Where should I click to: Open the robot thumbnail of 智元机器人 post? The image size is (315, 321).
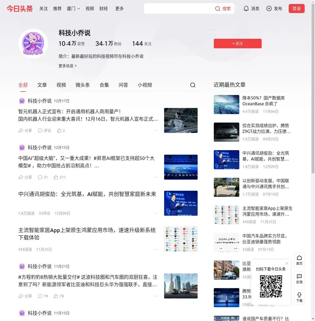coord(181,120)
